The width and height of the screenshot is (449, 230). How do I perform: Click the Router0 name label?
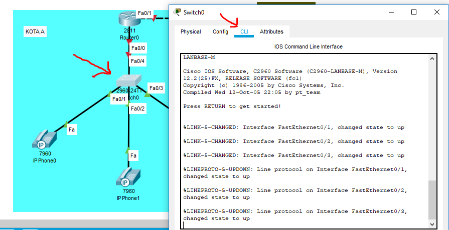(129, 37)
